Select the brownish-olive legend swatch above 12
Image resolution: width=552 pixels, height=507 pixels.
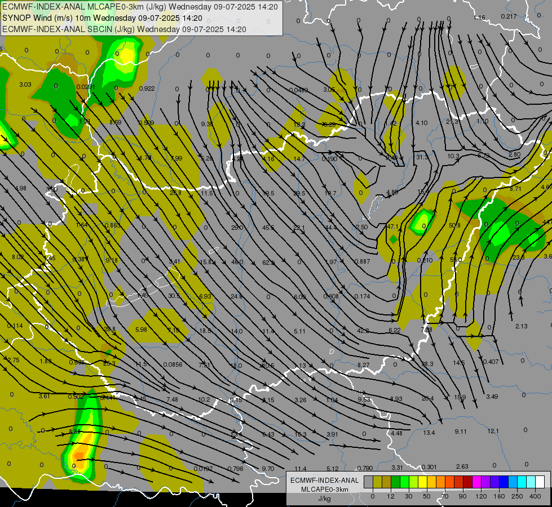pos(387,482)
